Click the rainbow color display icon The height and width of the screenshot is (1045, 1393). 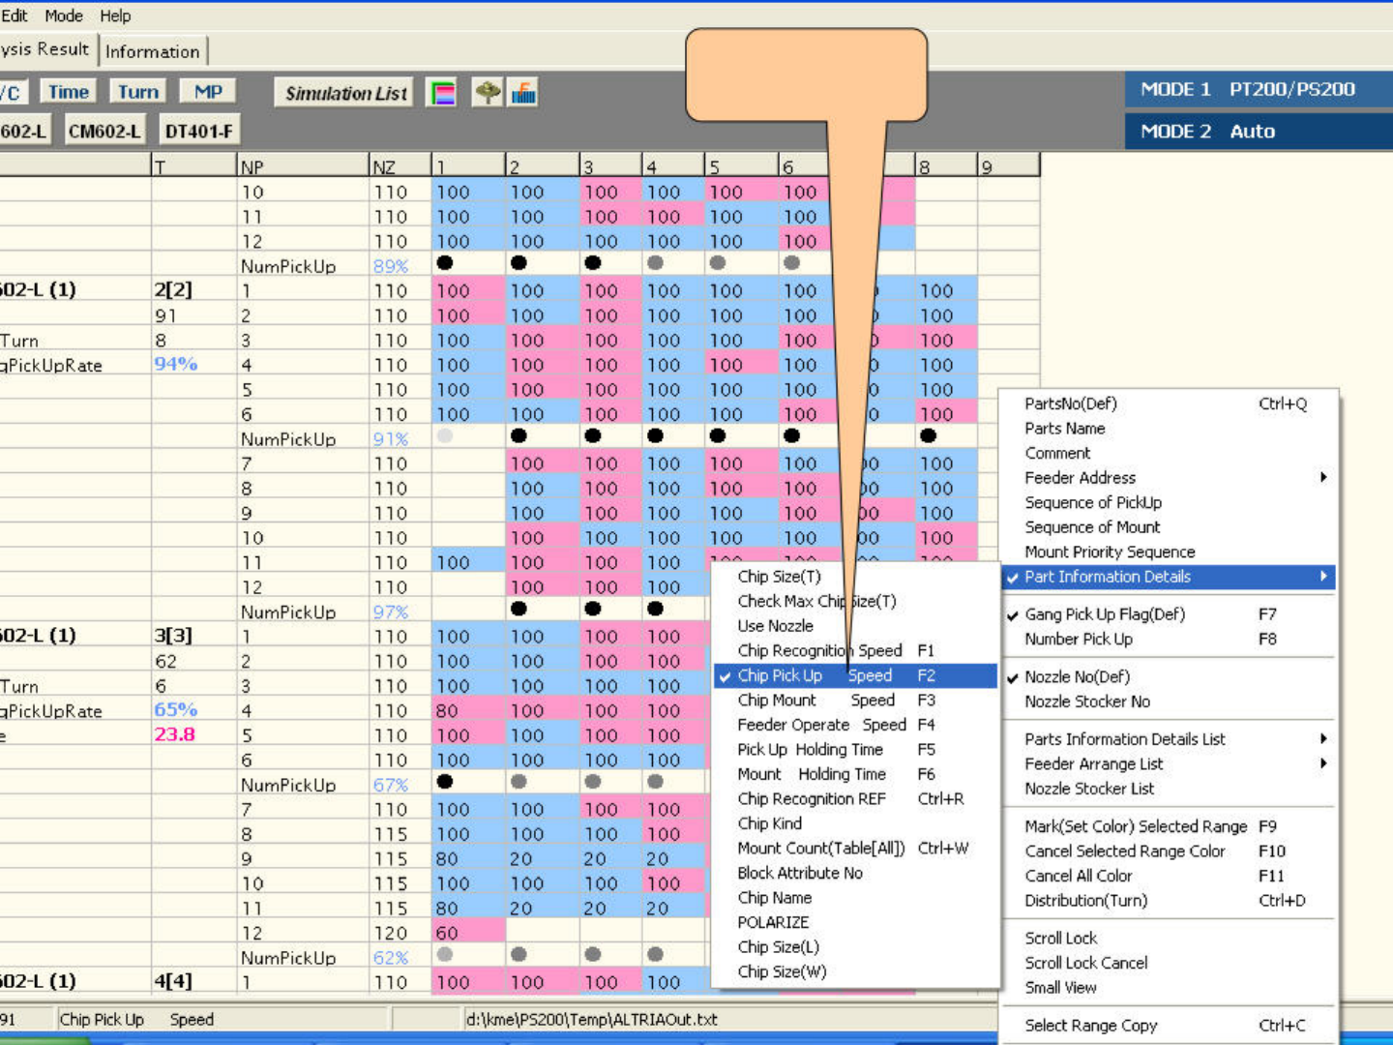pyautogui.click(x=442, y=93)
